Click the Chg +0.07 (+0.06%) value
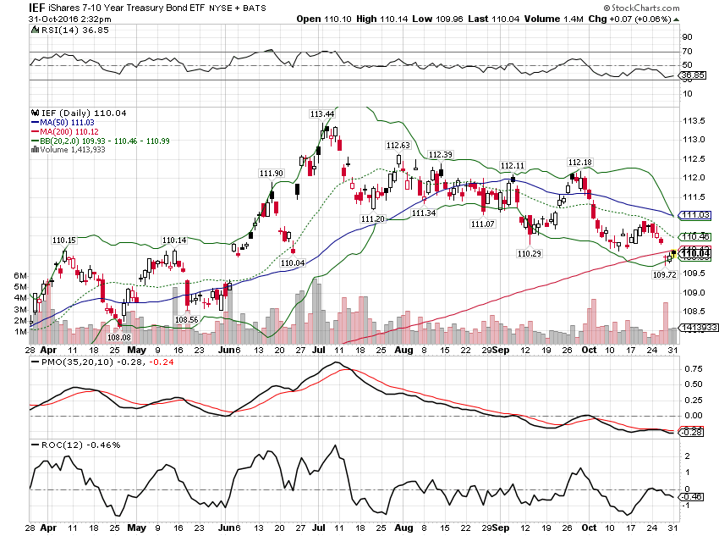This screenshot has height=536, width=719. point(630,19)
